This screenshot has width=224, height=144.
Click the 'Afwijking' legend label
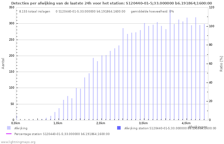click(x=21, y=128)
